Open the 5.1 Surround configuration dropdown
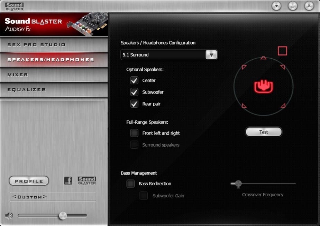 169,55
